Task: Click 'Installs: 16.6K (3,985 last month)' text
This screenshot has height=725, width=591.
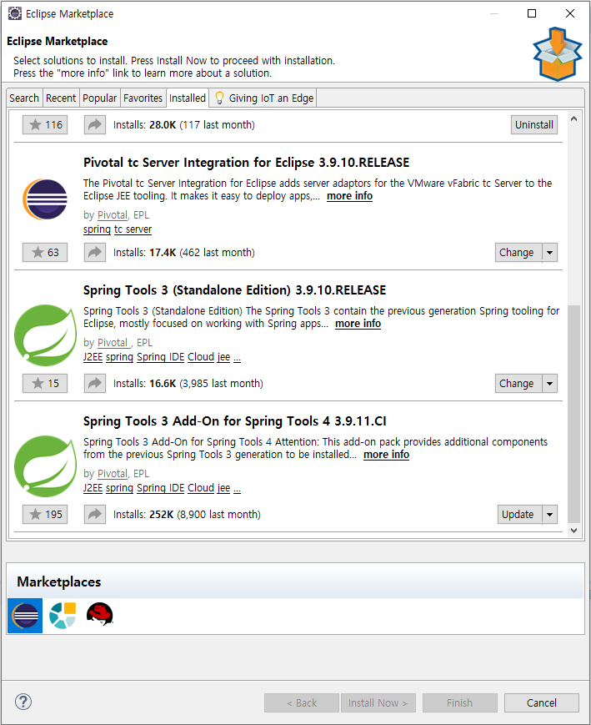Action: [188, 383]
